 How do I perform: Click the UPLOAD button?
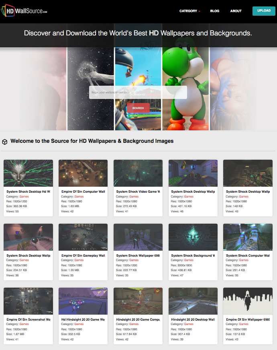tap(264, 11)
